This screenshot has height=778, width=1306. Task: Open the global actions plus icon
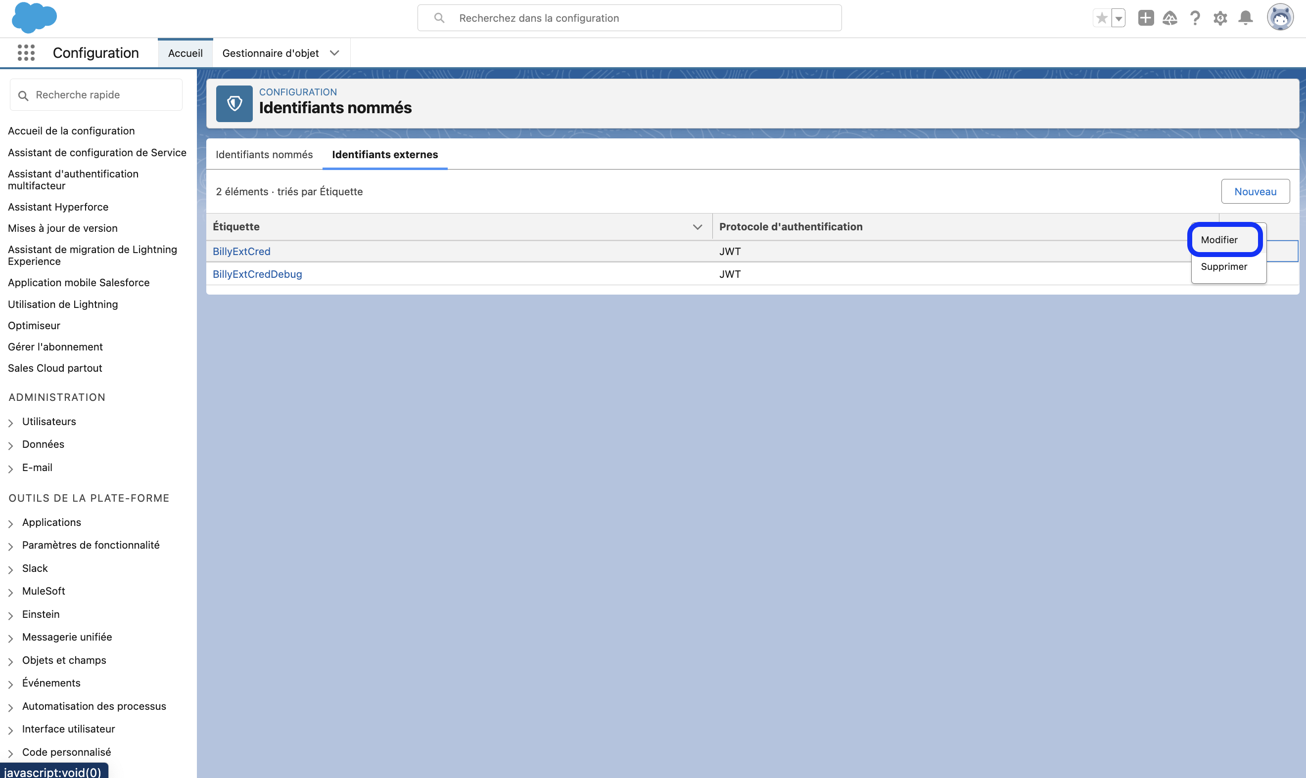tap(1146, 18)
